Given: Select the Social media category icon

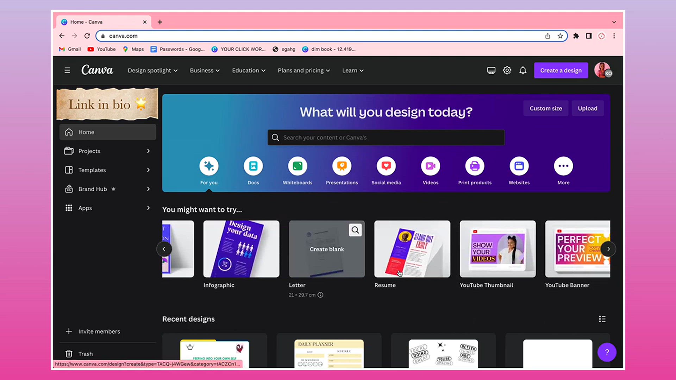Looking at the screenshot, I should (x=386, y=166).
